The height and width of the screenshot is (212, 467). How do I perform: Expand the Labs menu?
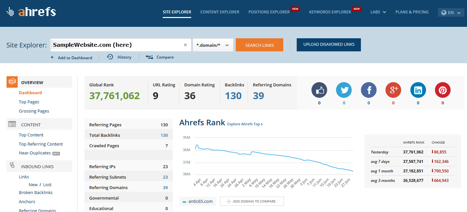[378, 12]
